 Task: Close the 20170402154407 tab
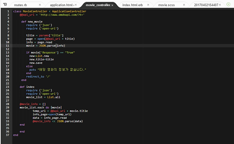220,5
